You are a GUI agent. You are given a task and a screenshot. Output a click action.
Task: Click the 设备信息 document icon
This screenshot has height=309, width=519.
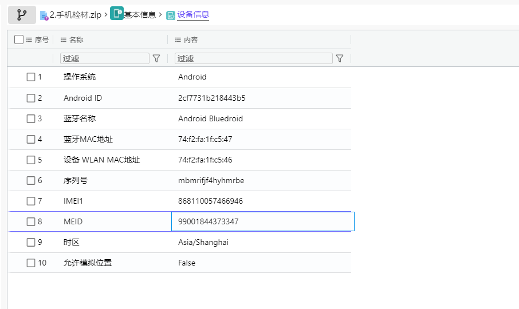(171, 15)
